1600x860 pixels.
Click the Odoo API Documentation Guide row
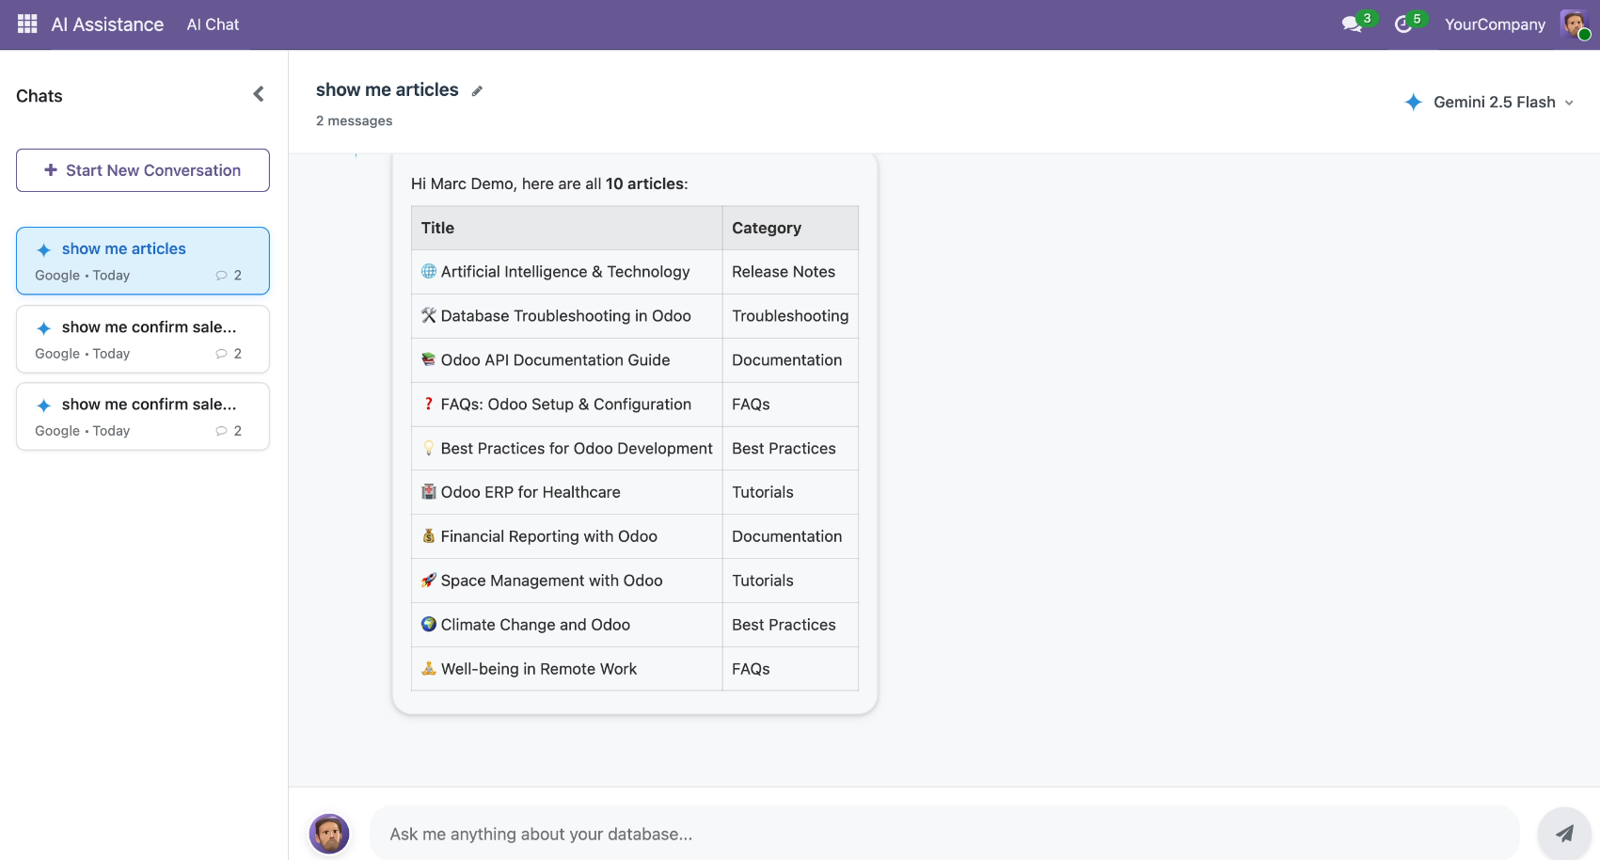[x=555, y=360]
